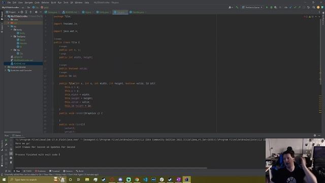Click the print icon in Run console
This screenshot has width=325, height=183.
pos(11,158)
